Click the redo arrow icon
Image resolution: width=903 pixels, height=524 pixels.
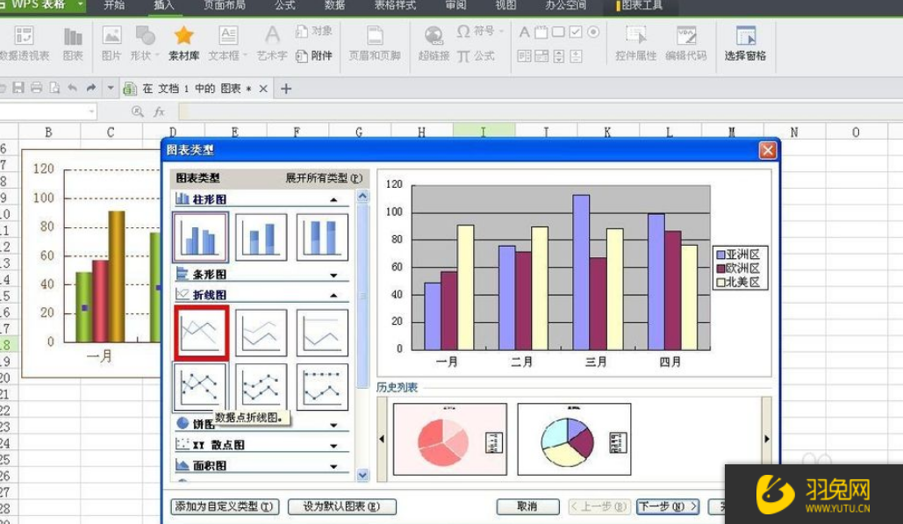pyautogui.click(x=91, y=88)
